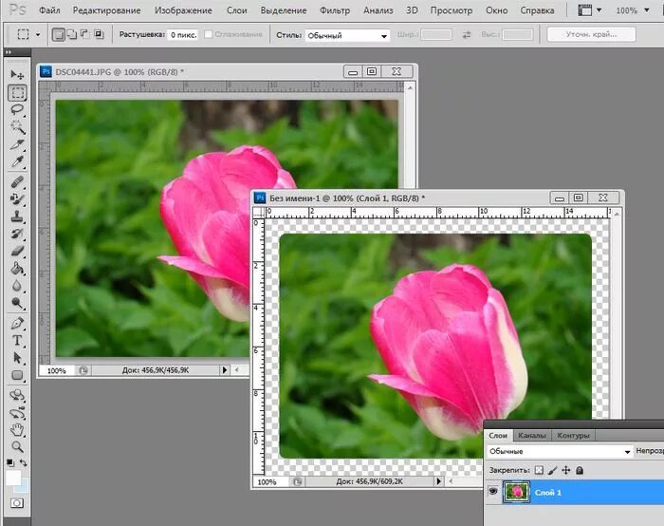Select the Blur tool
The image size is (664, 526).
[x=17, y=286]
